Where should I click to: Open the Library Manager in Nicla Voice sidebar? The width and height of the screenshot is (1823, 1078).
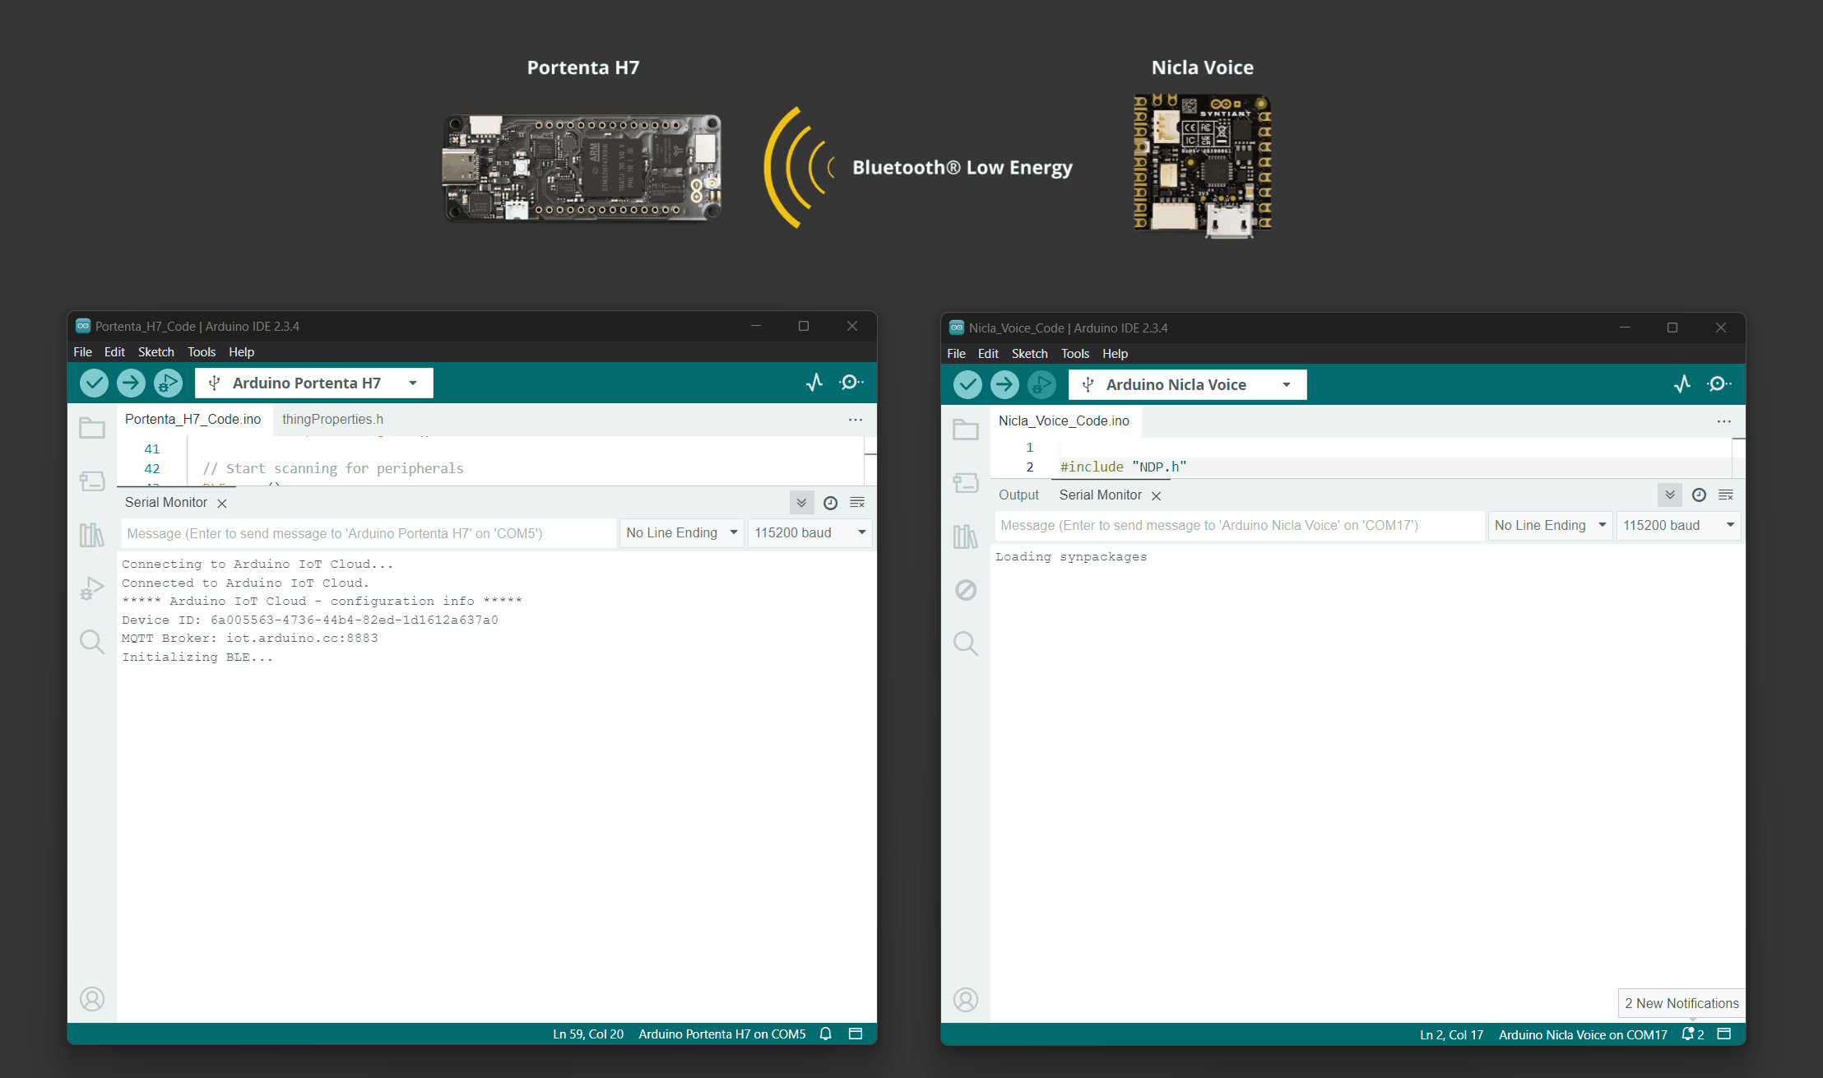(965, 536)
